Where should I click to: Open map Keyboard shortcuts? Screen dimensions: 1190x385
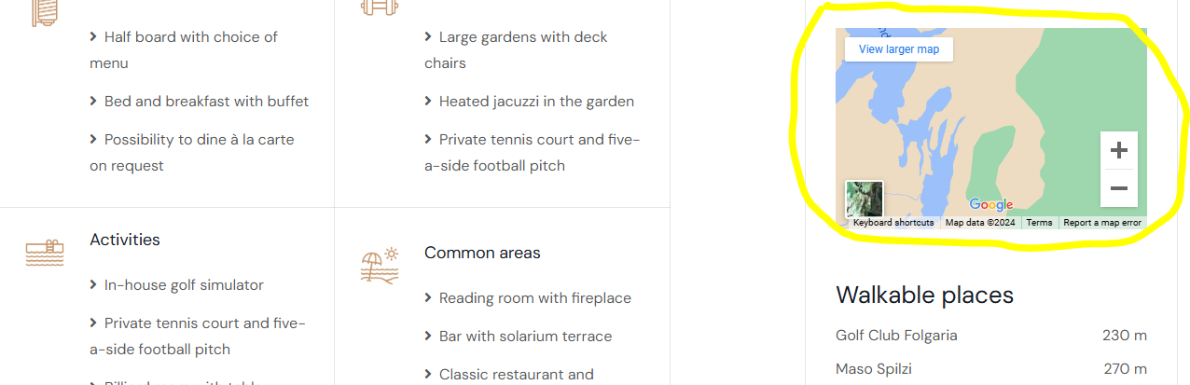pos(892,223)
